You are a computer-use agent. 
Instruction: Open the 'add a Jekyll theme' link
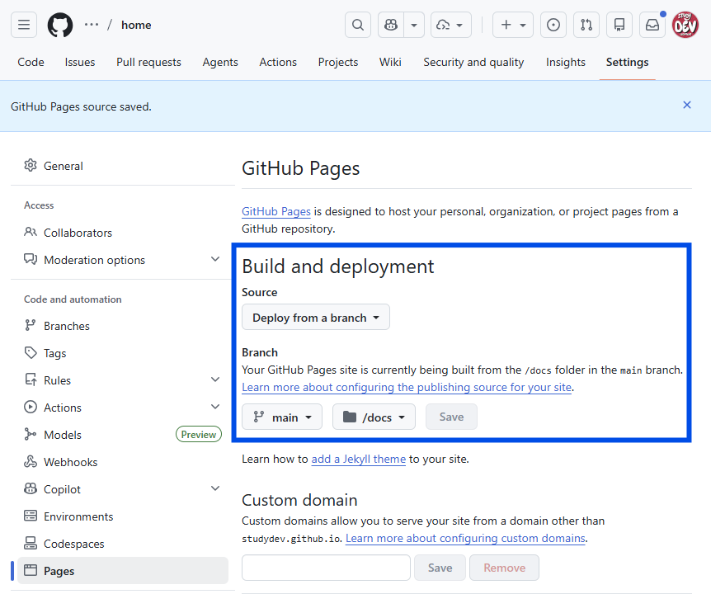(x=358, y=459)
